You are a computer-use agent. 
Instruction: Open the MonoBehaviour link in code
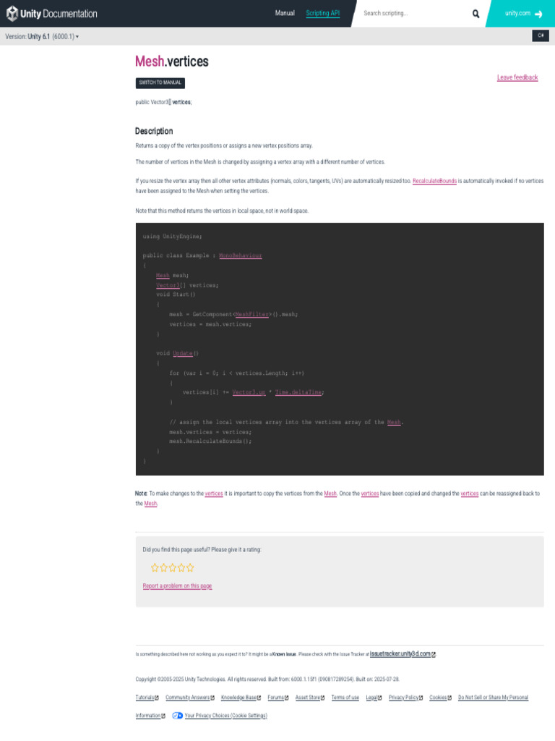(x=240, y=255)
